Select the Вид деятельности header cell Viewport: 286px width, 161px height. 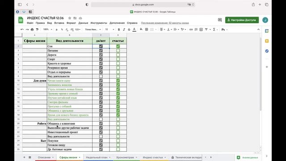(x=70, y=41)
